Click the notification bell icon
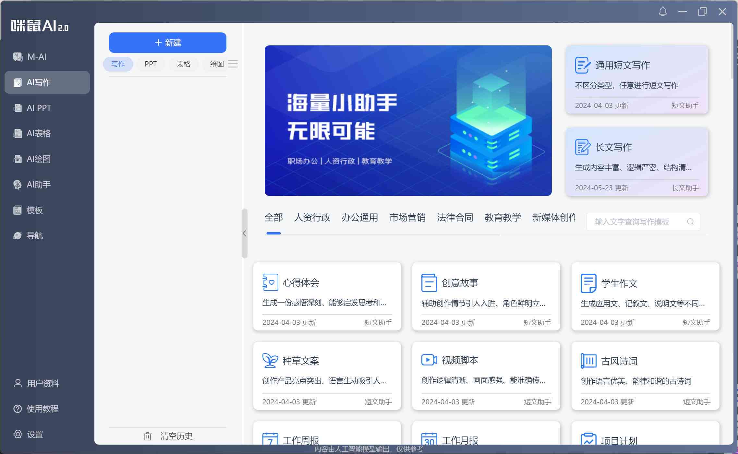 pyautogui.click(x=663, y=12)
